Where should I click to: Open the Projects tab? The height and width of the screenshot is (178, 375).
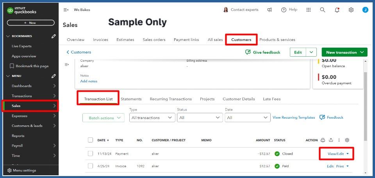click(x=207, y=99)
